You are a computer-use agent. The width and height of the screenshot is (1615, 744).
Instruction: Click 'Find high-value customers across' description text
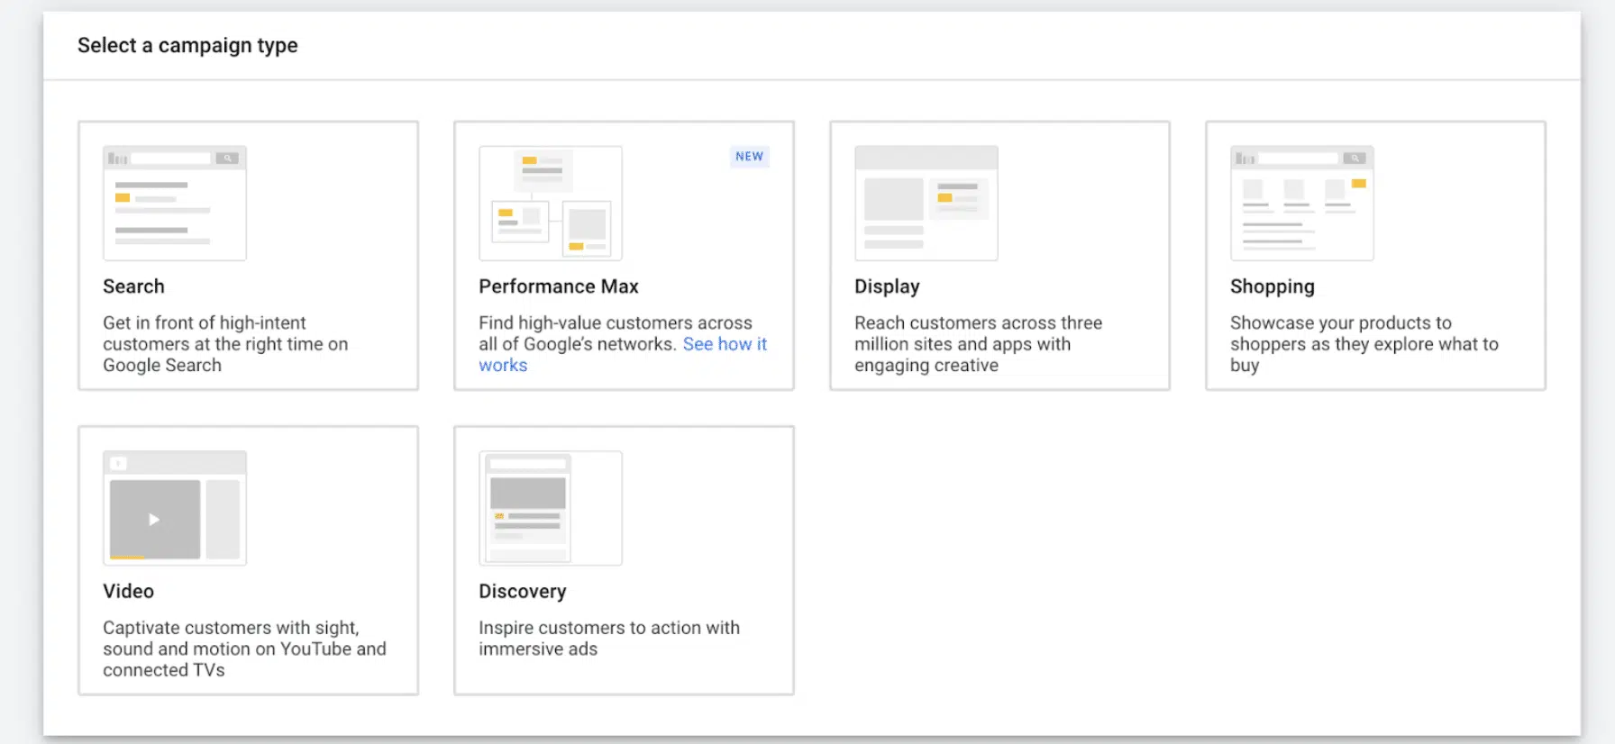coord(615,323)
